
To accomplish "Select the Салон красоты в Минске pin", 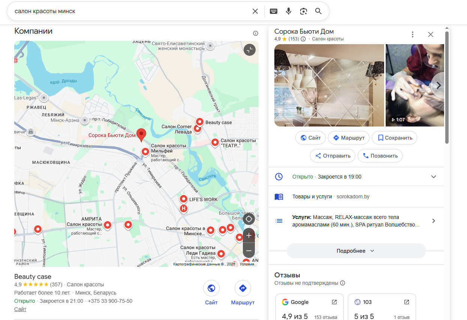I will click(x=211, y=231).
